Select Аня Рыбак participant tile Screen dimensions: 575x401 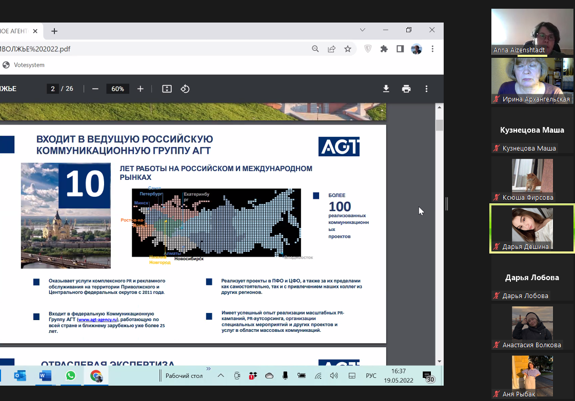532,376
